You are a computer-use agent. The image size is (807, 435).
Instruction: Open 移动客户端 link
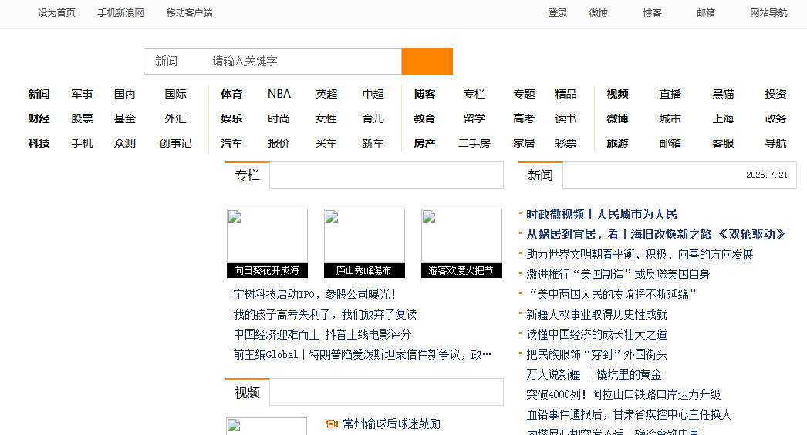[189, 13]
